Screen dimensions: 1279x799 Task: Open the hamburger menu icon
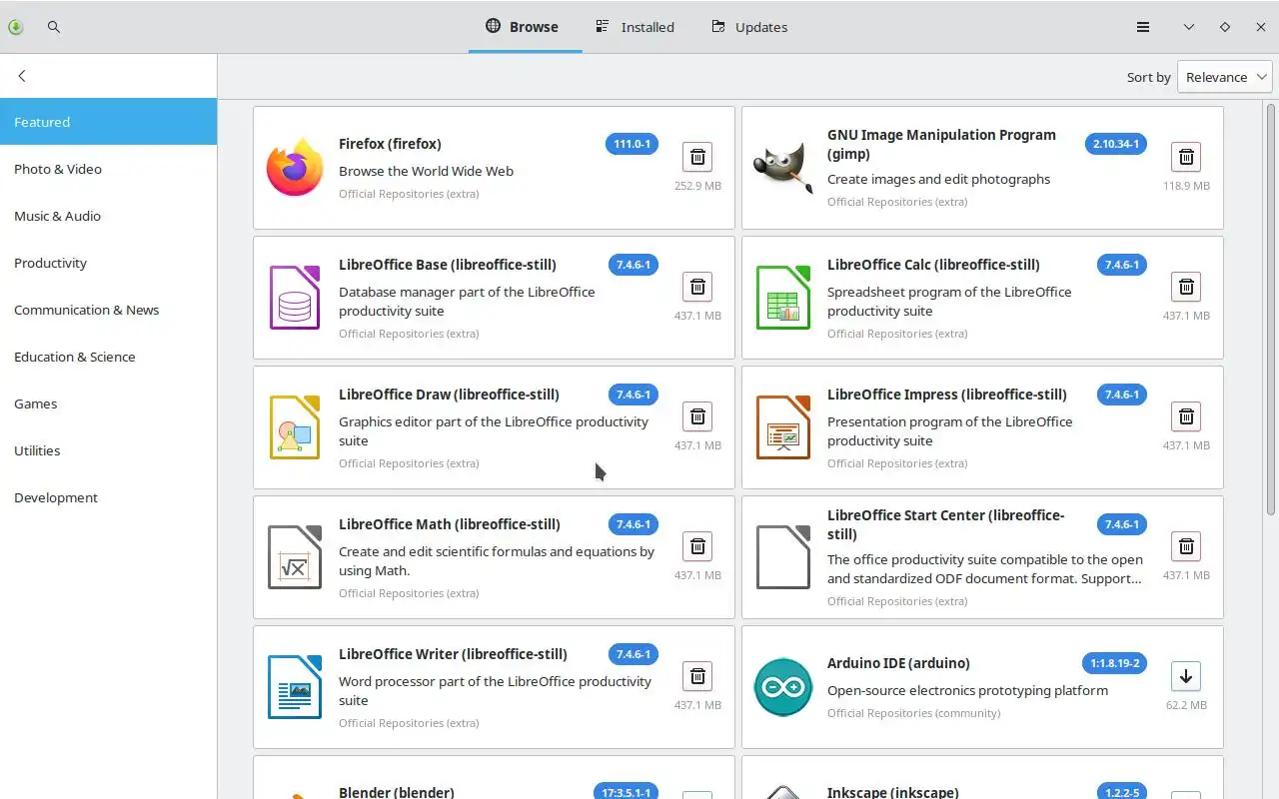(x=1143, y=27)
